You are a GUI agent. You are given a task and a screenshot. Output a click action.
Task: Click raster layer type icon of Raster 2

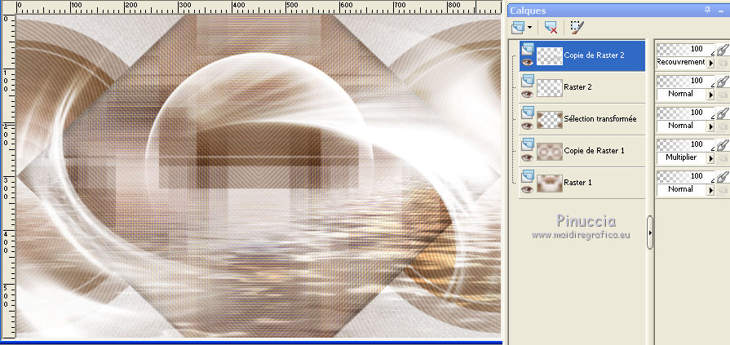[527, 80]
